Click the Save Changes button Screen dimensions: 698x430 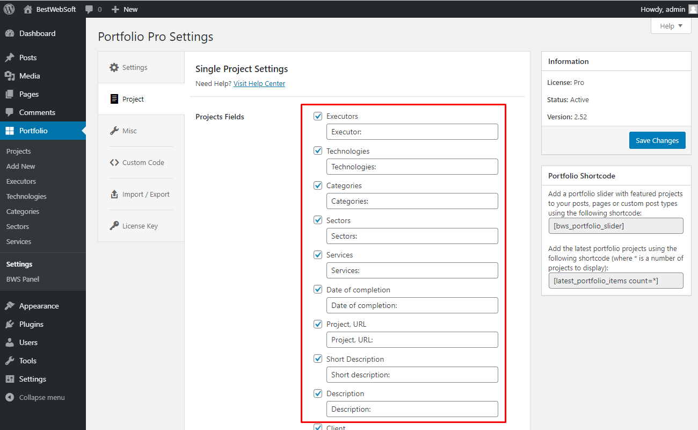657,140
